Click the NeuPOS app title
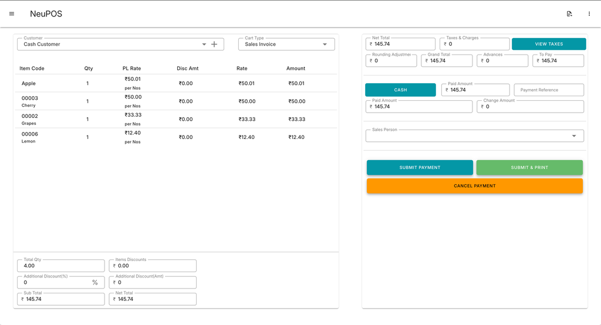The height and width of the screenshot is (325, 601). [46, 14]
